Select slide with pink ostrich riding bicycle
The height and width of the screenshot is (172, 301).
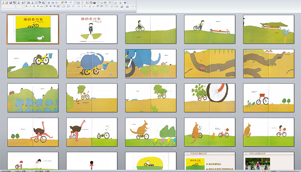pyautogui.click(x=33, y=132)
